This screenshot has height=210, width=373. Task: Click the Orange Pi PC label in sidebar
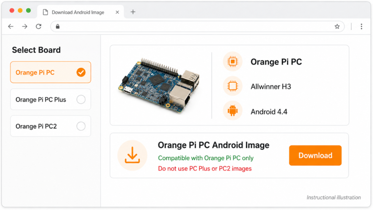35,73
